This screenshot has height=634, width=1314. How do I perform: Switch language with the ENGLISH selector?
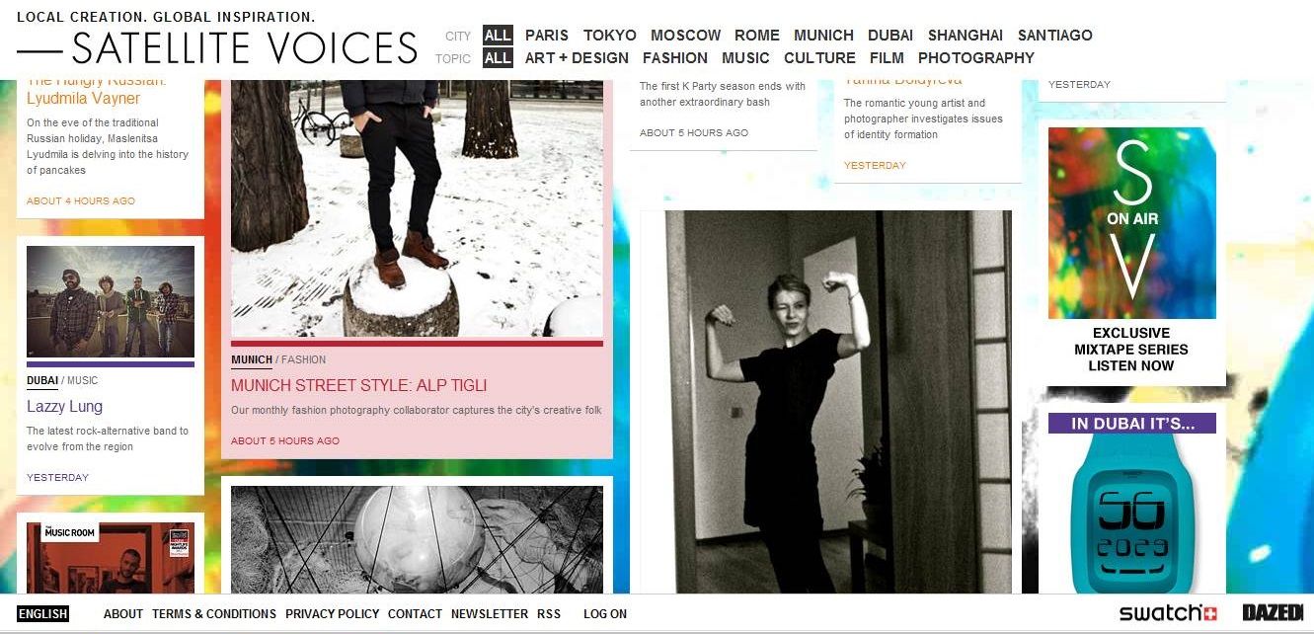click(x=42, y=613)
